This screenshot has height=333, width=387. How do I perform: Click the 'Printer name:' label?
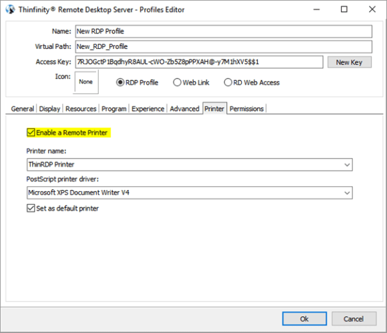pos(46,151)
